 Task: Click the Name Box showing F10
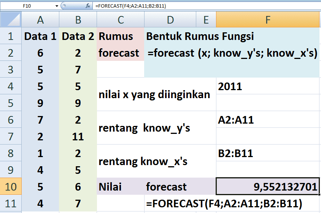tap(27, 6)
